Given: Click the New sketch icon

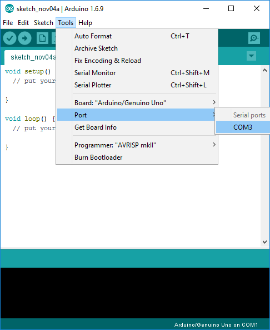Looking at the screenshot, I should click(42, 38).
